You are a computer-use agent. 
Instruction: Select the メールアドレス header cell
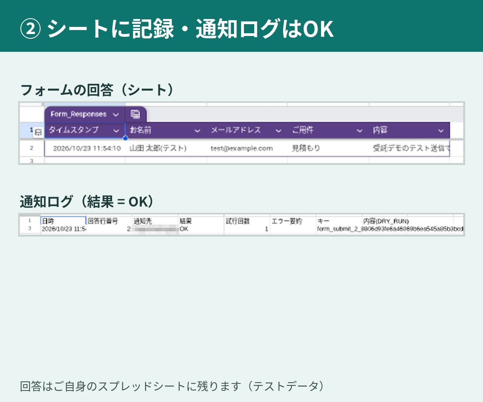coord(247,130)
